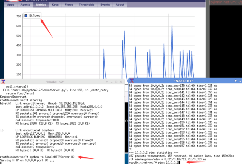242x164 pixels.
Task: Click the KeyboardInterrupt line in h2
Action: pyautogui.click(x=13, y=97)
